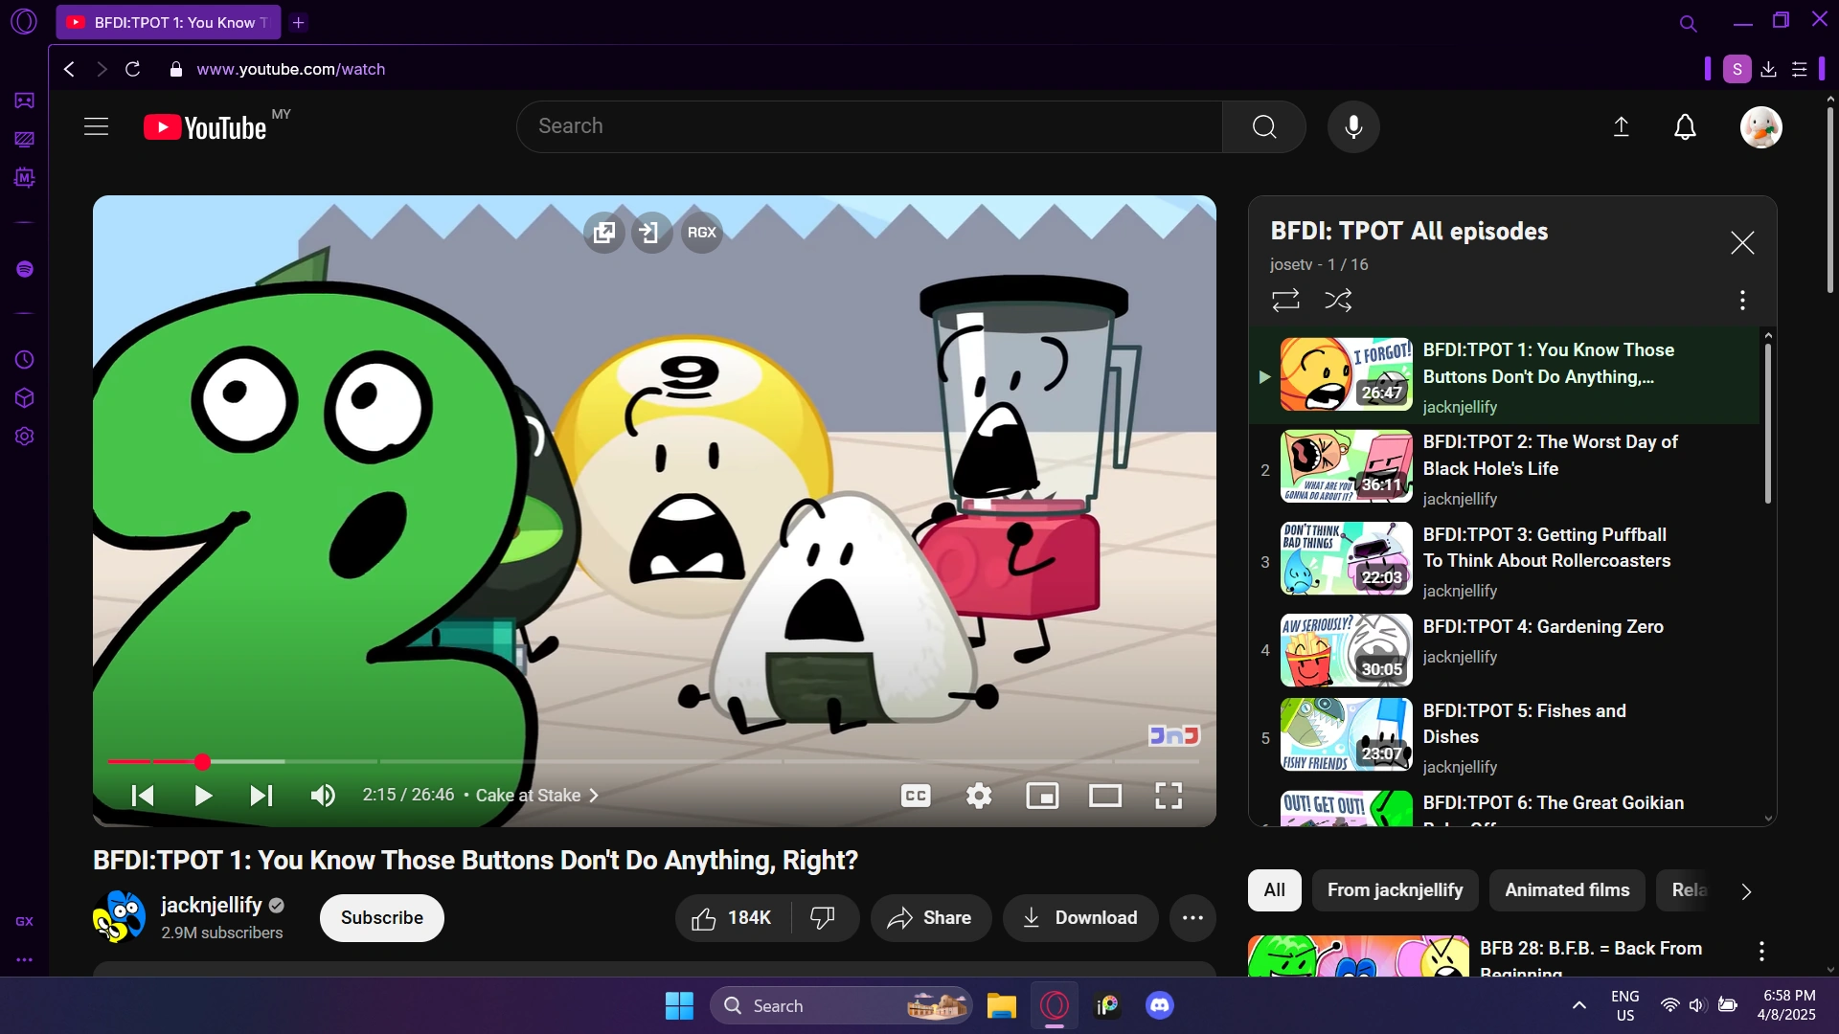1839x1034 pixels.
Task: Open the notifications bell
Action: pyautogui.click(x=1684, y=126)
